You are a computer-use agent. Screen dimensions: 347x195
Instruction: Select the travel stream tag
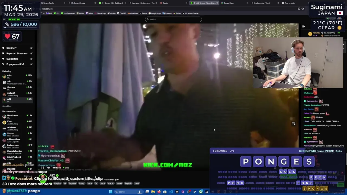tap(119, 183)
